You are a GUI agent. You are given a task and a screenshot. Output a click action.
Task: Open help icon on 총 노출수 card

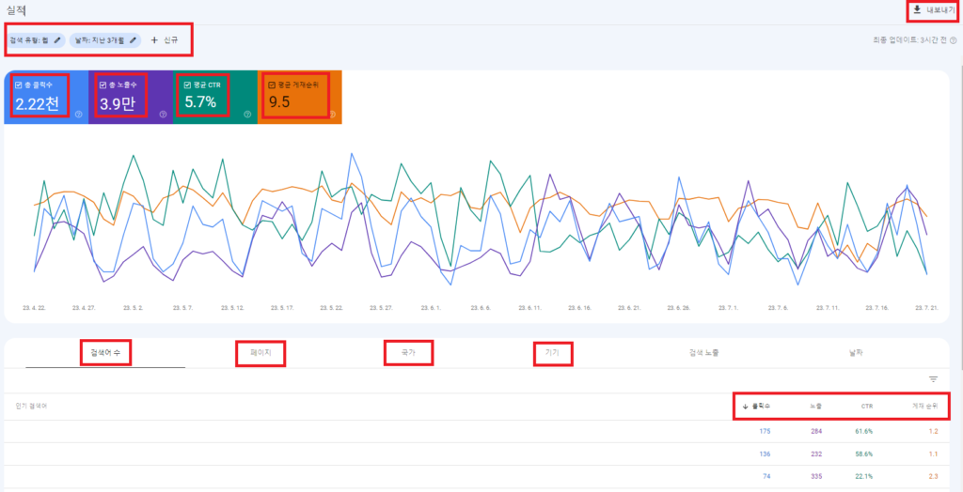click(x=163, y=115)
